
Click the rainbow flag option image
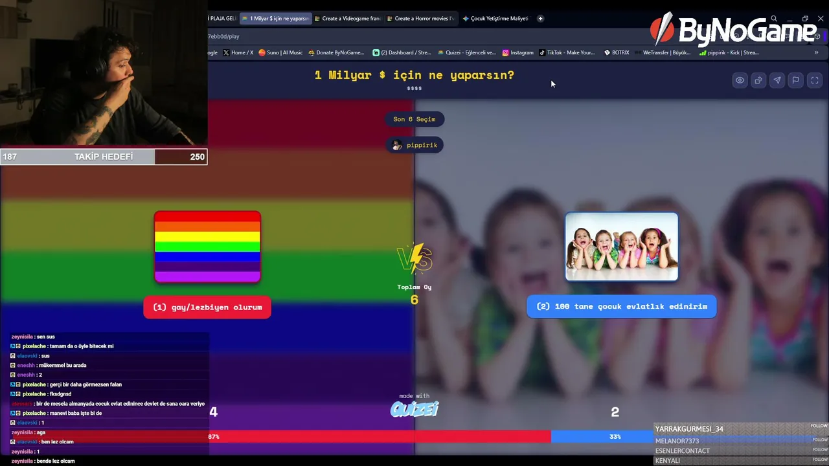pos(207,247)
